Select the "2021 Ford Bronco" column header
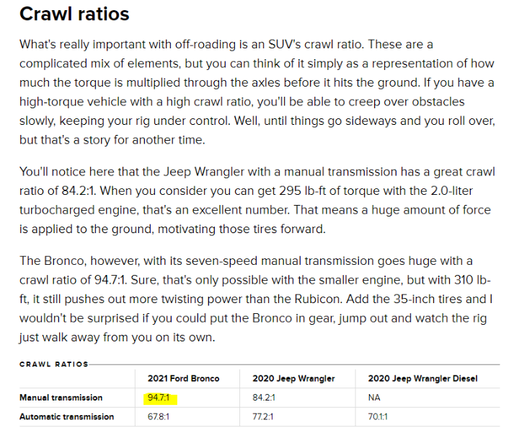 [183, 378]
